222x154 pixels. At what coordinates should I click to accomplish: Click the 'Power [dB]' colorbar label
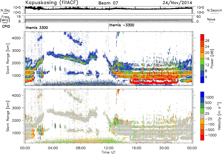point(212,59)
